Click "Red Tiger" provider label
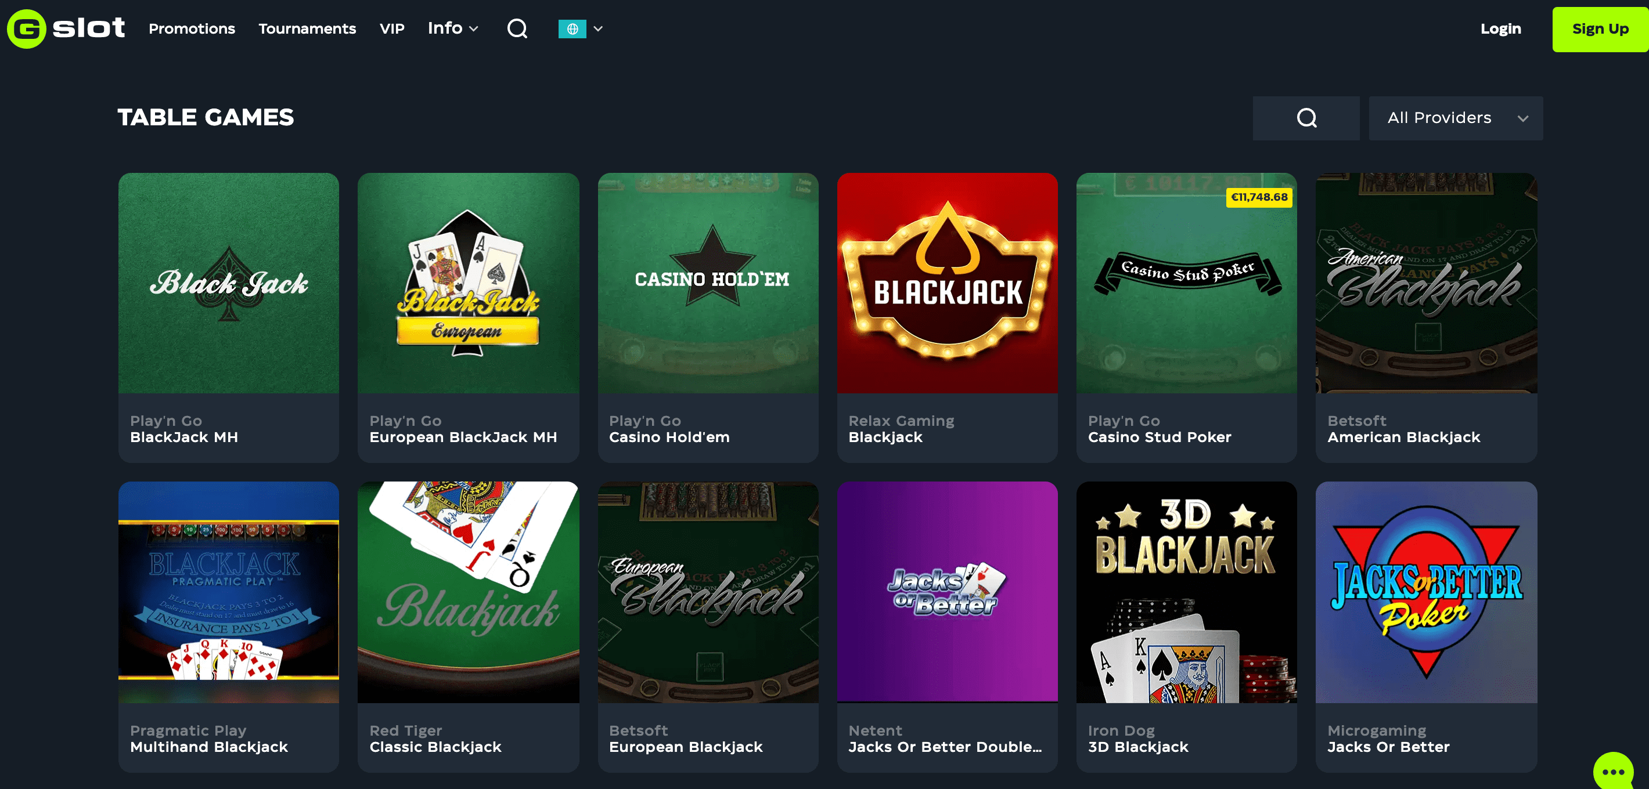The image size is (1649, 789). tap(405, 730)
